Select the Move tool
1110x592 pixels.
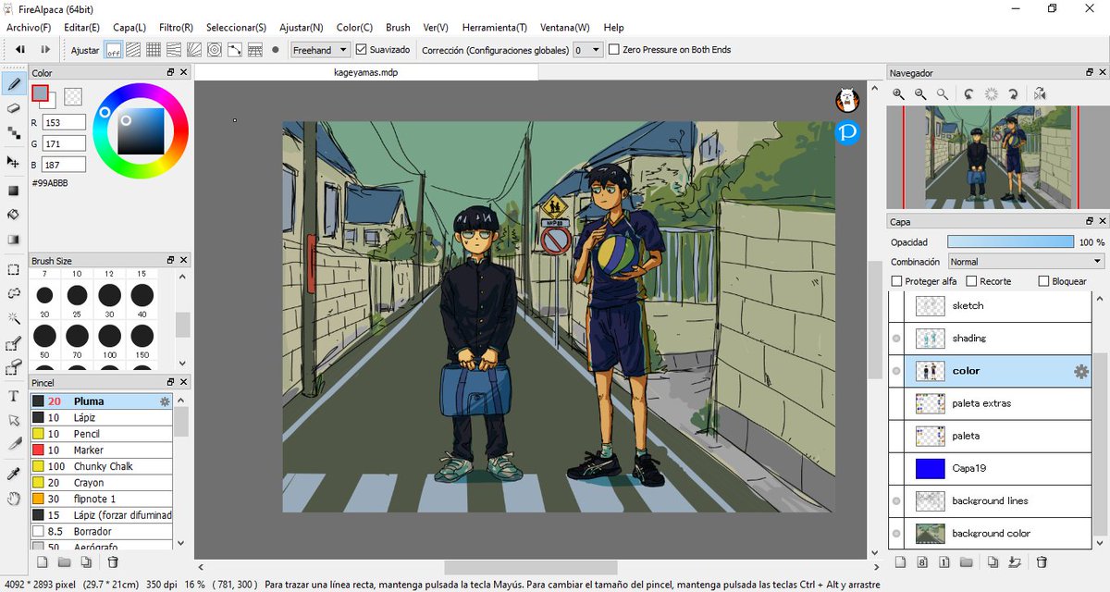[x=13, y=162]
